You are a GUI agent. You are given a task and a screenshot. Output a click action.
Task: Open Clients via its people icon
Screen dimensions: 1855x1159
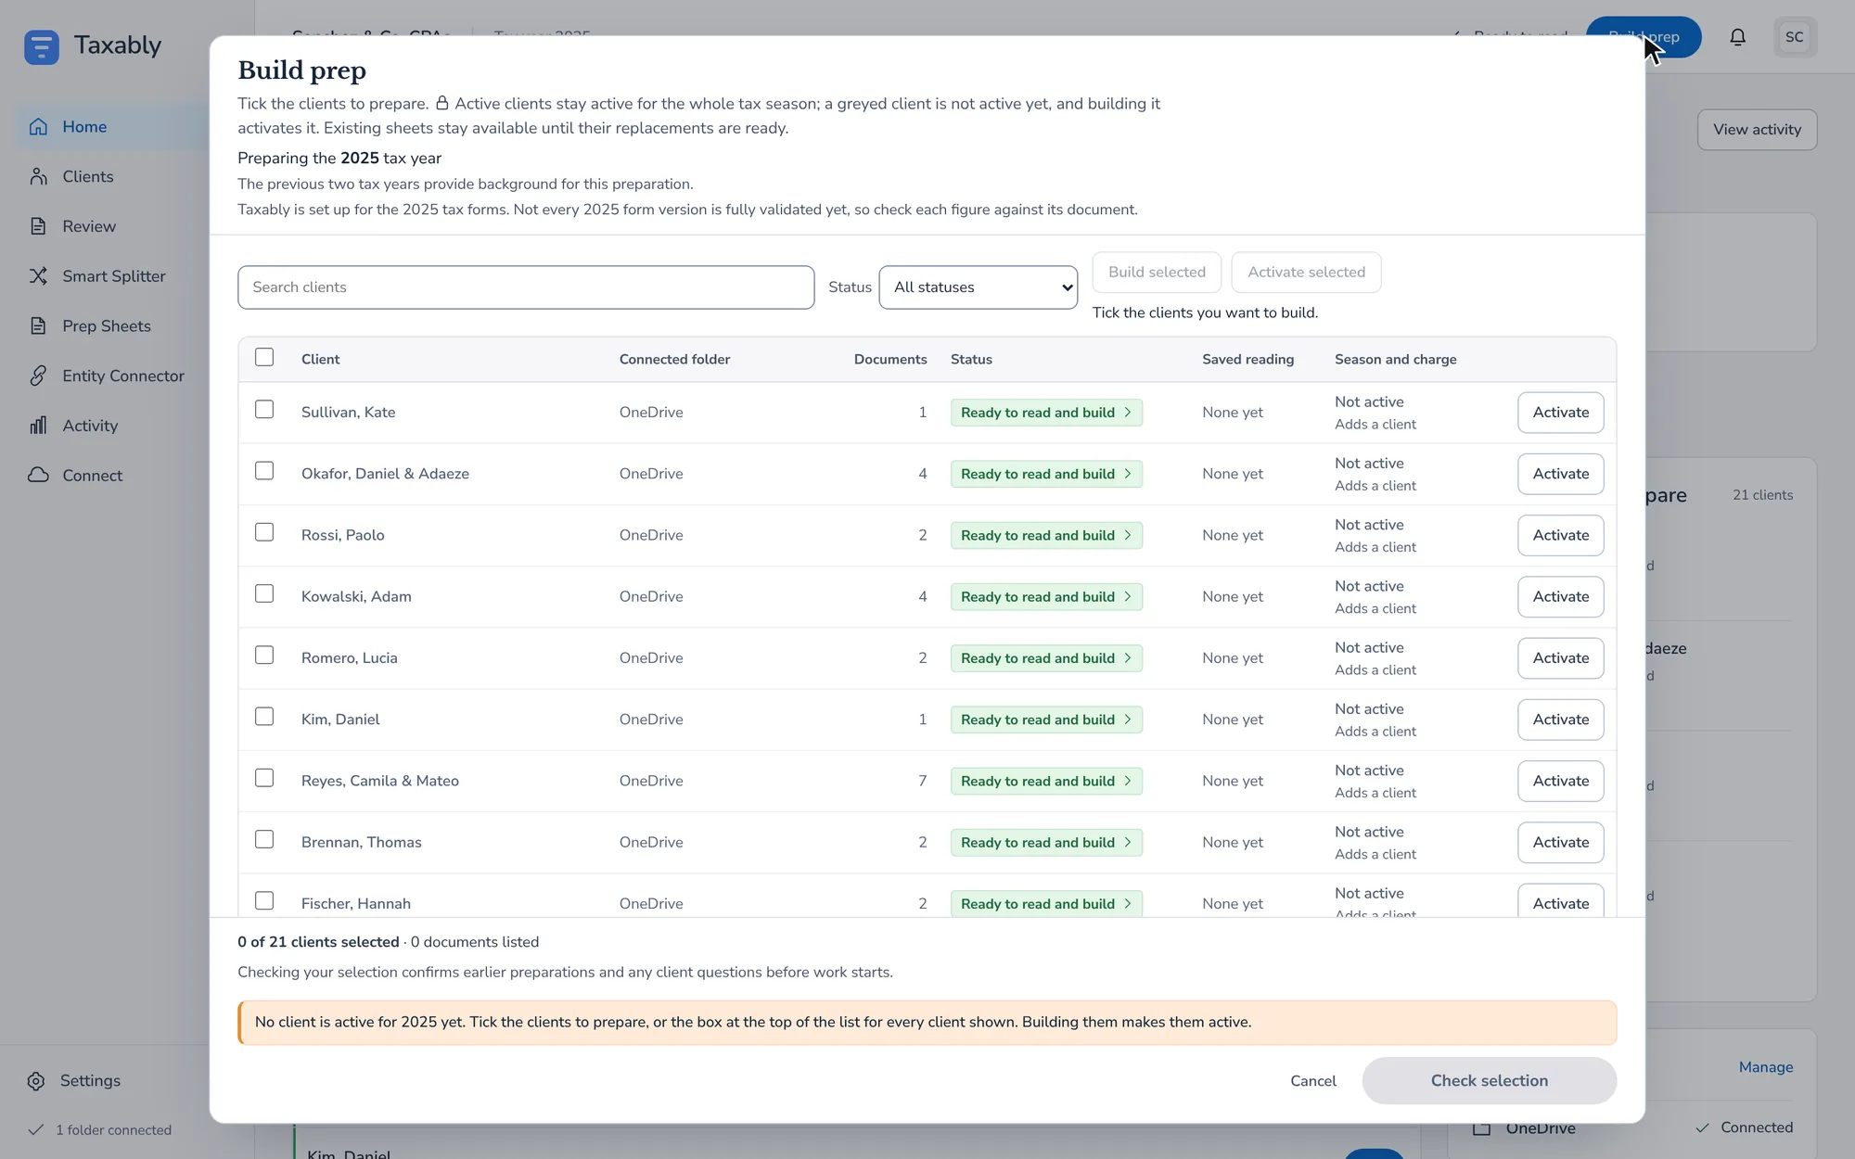38,176
